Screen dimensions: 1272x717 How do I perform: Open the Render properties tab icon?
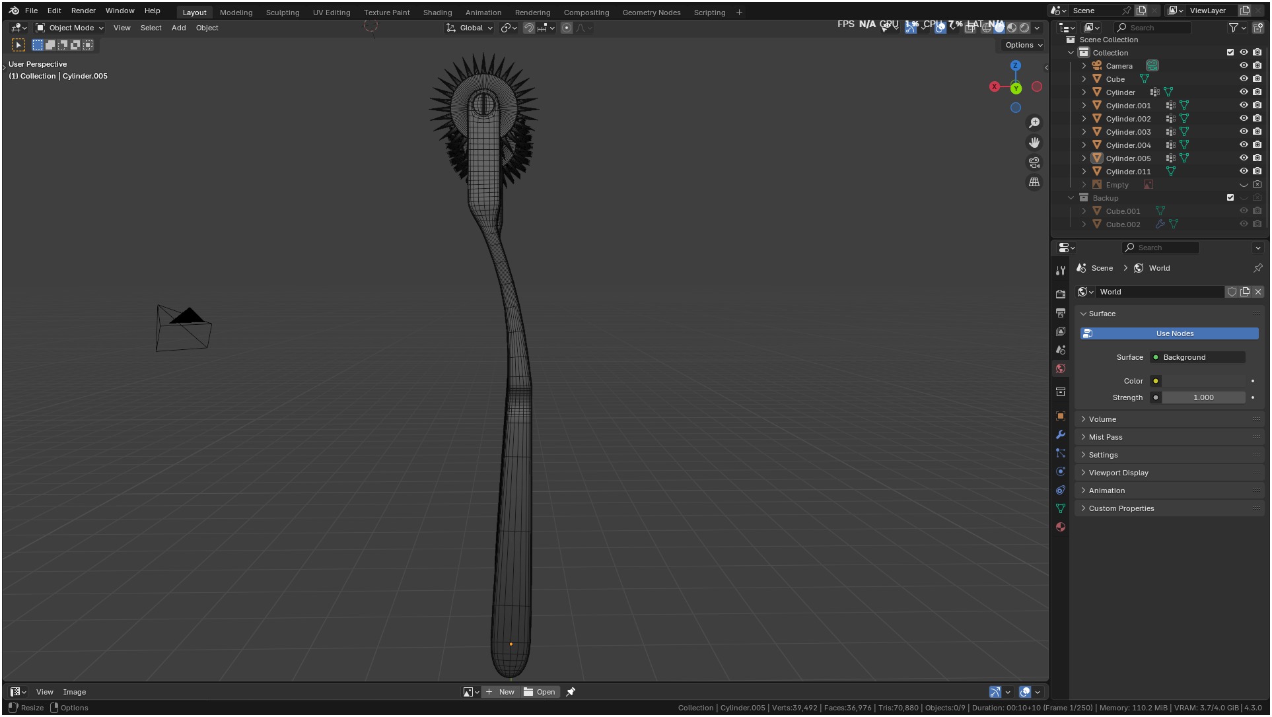[1061, 294]
